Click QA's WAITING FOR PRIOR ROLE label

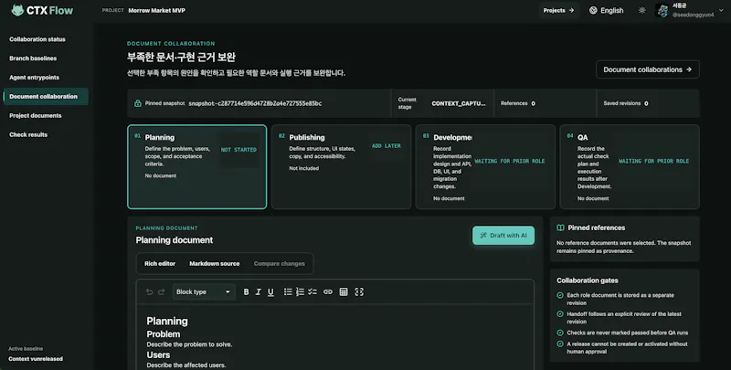[x=653, y=161]
